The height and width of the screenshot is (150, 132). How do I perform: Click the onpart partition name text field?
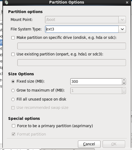pos(72,63)
